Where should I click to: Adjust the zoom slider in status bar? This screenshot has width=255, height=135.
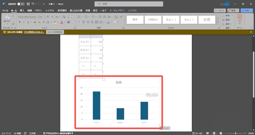click(x=235, y=133)
